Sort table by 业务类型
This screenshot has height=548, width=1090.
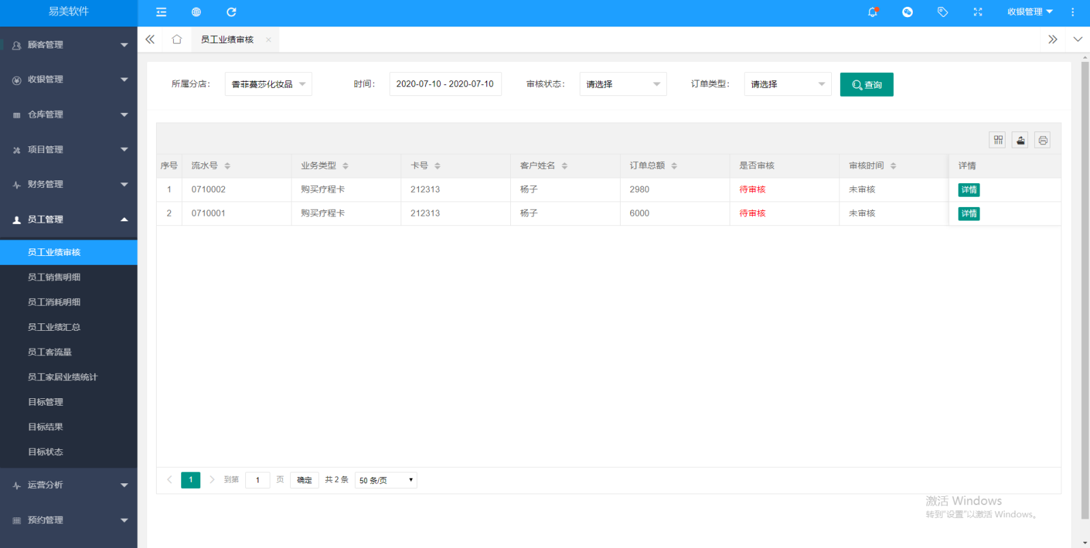[345, 166]
